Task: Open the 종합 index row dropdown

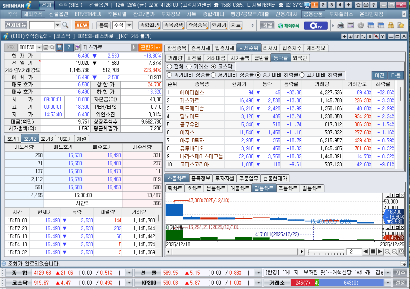Action: (129, 273)
